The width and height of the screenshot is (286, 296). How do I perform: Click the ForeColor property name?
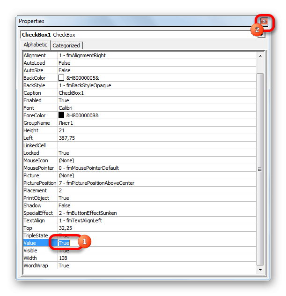35,115
